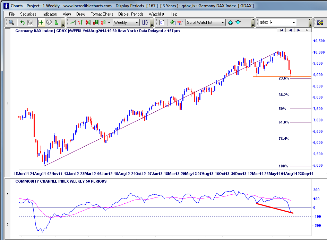Screen dimensions: 327x240
Task: Click the 10,000 price axis label
Action: click(319, 52)
